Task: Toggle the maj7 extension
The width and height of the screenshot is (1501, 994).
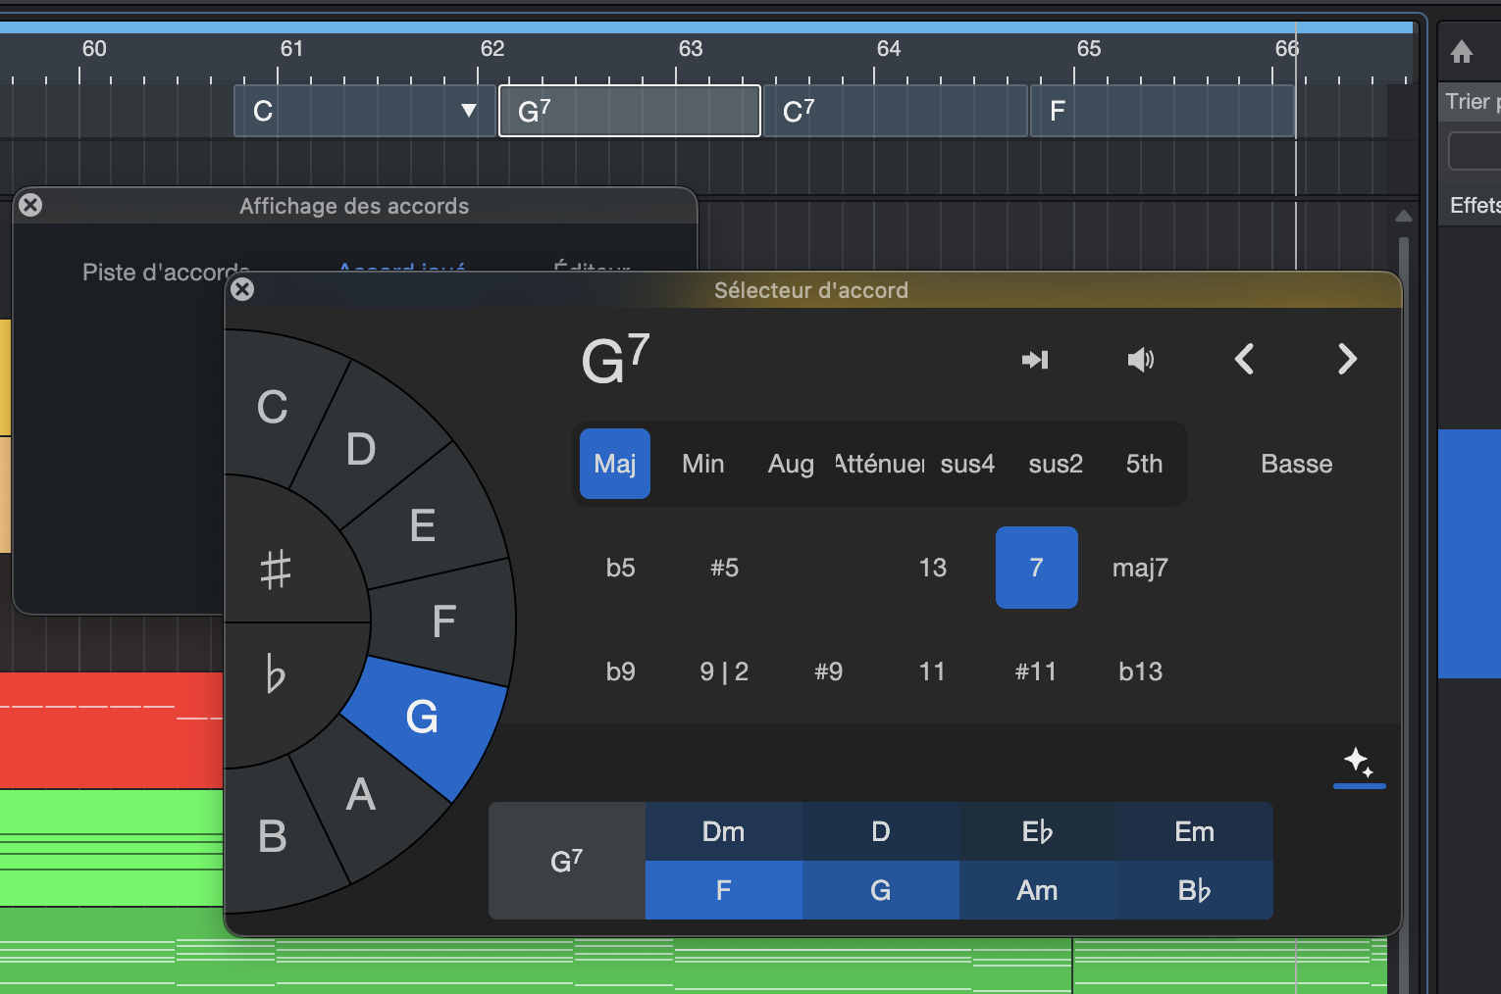Action: 1140,568
